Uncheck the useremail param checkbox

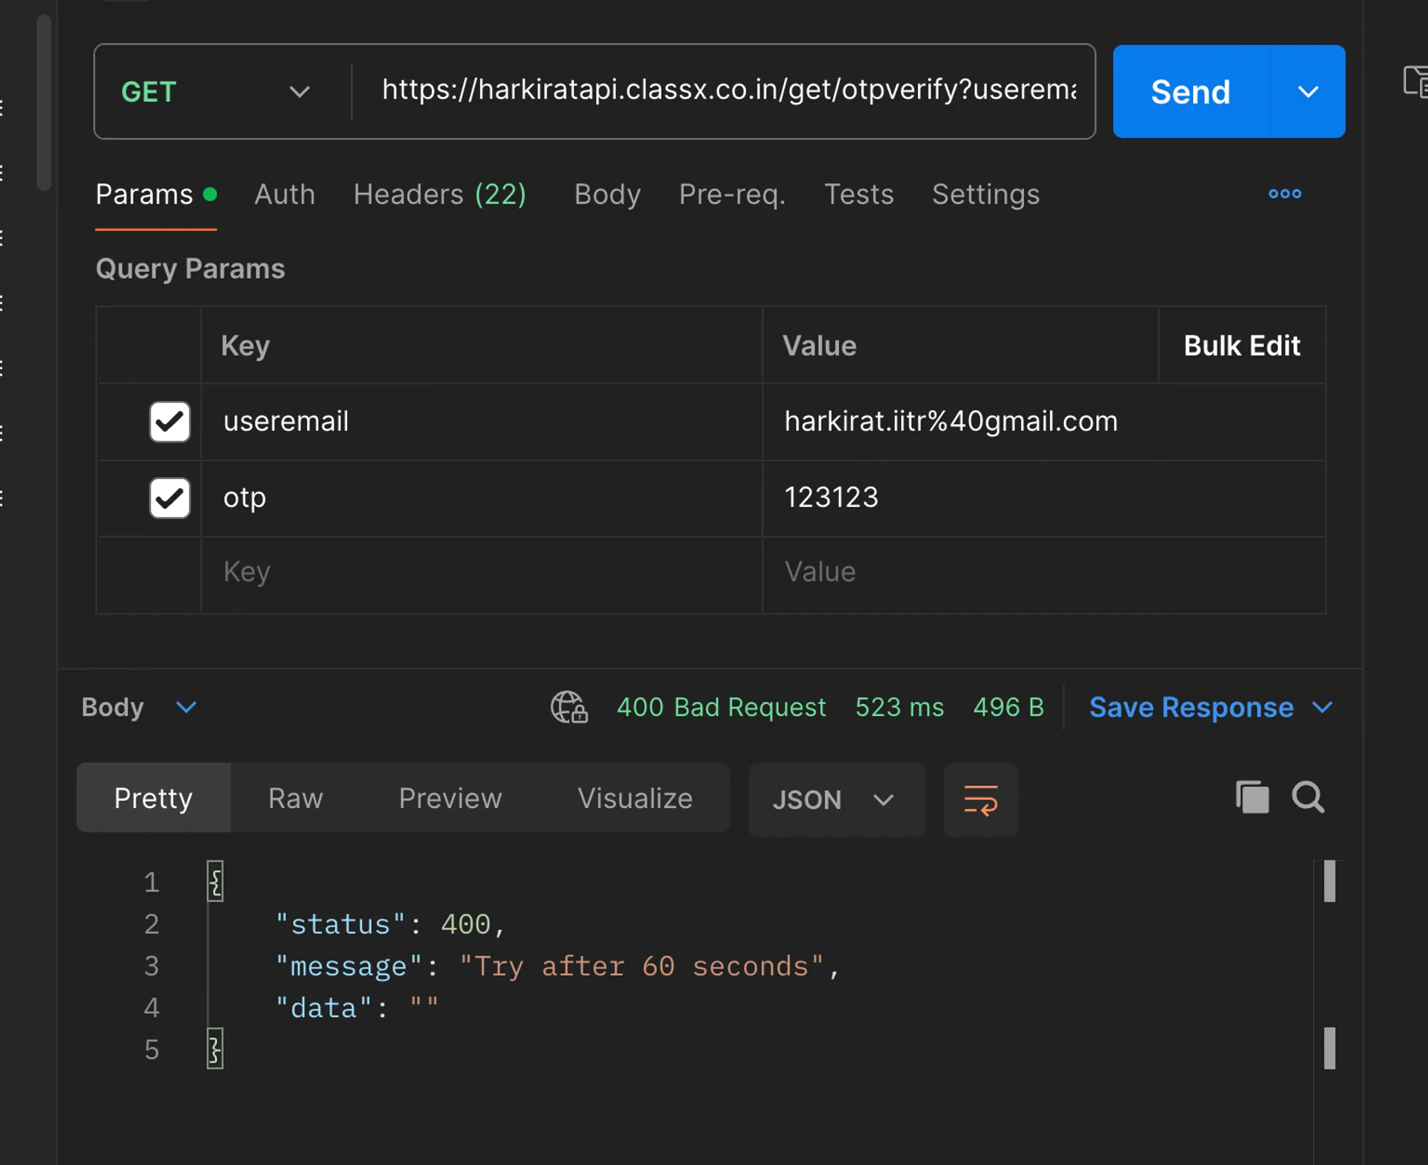click(x=170, y=421)
